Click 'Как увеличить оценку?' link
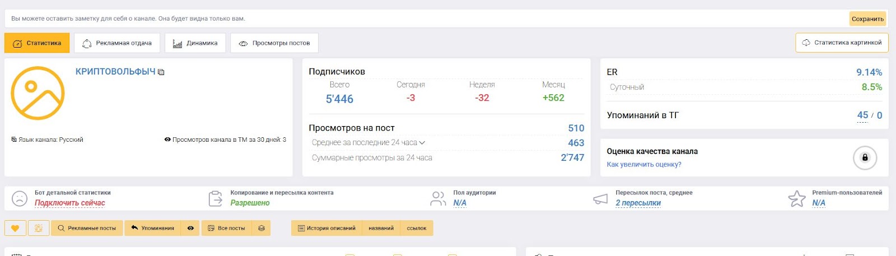This screenshot has width=896, height=256. 644,165
